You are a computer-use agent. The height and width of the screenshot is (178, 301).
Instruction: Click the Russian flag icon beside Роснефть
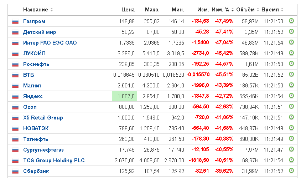point(15,65)
